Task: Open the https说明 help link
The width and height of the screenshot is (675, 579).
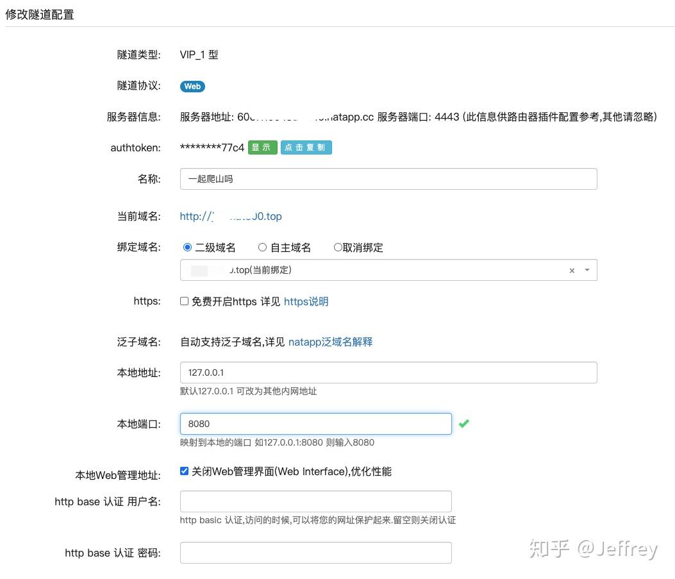Action: tap(306, 301)
